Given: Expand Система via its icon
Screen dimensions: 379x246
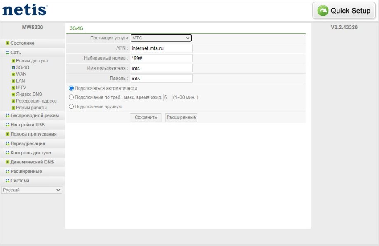Looking at the screenshot, I should click(8, 181).
